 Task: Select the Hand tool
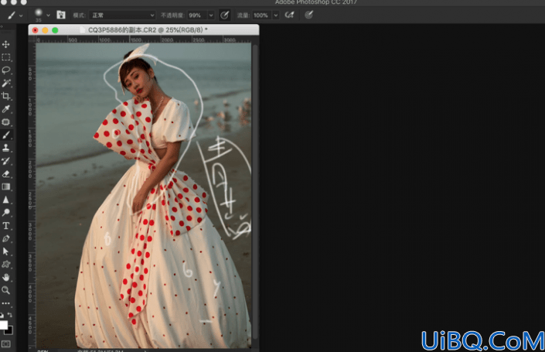click(x=6, y=277)
